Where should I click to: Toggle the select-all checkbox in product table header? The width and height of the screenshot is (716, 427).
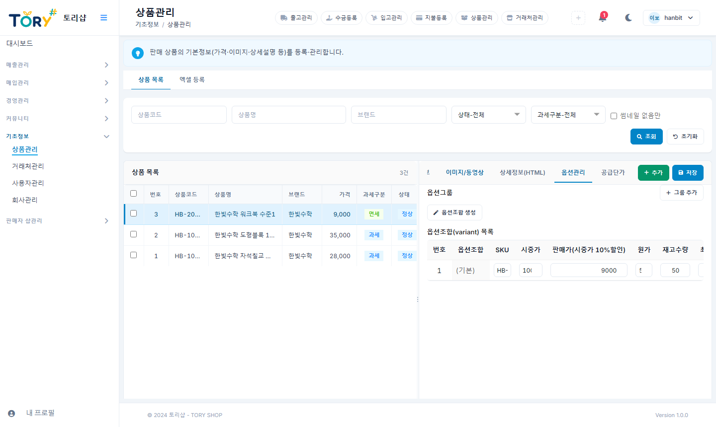click(x=133, y=194)
